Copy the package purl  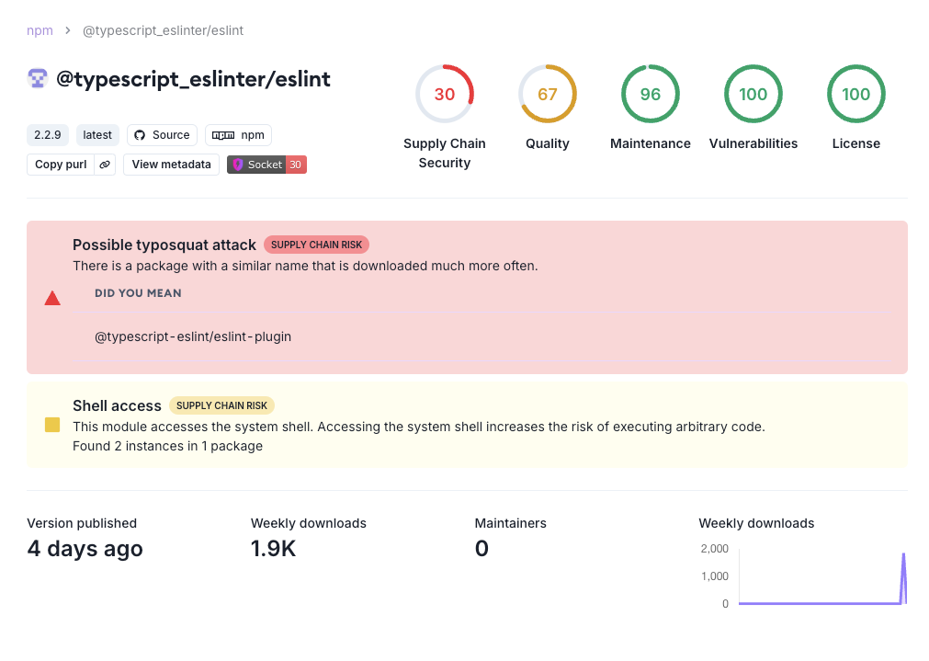point(61,165)
